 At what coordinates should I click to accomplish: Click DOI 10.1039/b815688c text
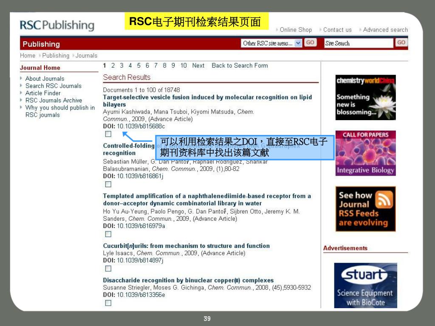coord(134,126)
